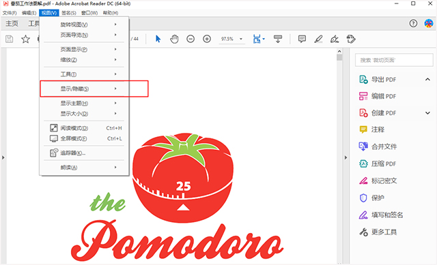Screen dimensions: 437x265
Task: Expand the 创建 PDF section chevron
Action: point(427,113)
